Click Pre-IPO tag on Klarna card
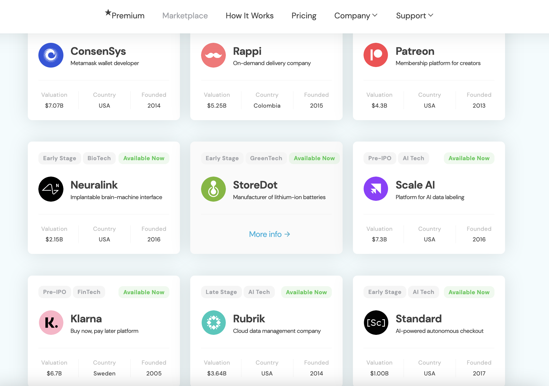This screenshot has height=386, width=549. click(x=55, y=292)
